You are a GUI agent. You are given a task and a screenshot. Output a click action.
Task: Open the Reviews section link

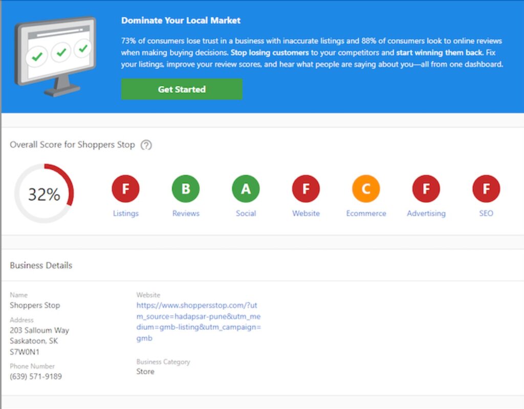point(186,213)
